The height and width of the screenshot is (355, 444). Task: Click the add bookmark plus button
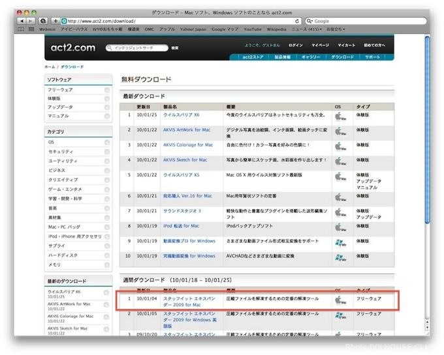(x=55, y=21)
